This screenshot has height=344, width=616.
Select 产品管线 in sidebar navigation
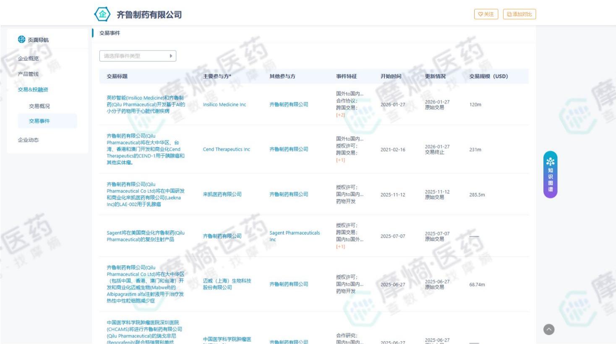point(28,74)
